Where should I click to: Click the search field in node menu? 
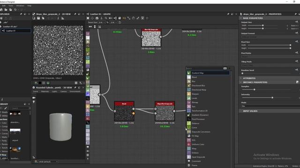(204, 69)
